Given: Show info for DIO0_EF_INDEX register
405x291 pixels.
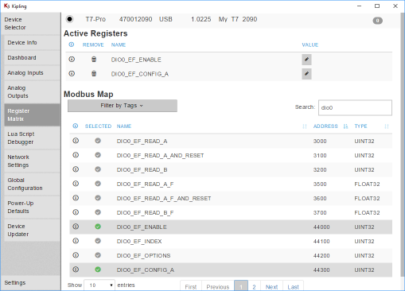Looking at the screenshot, I should click(76, 241).
